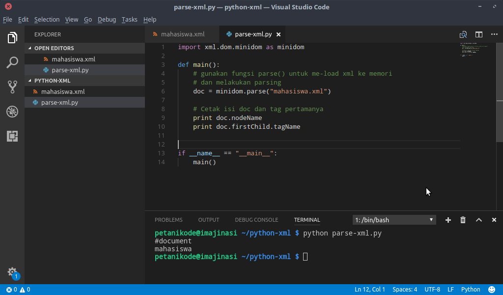Select the Explorer icon in activity bar

(12, 38)
